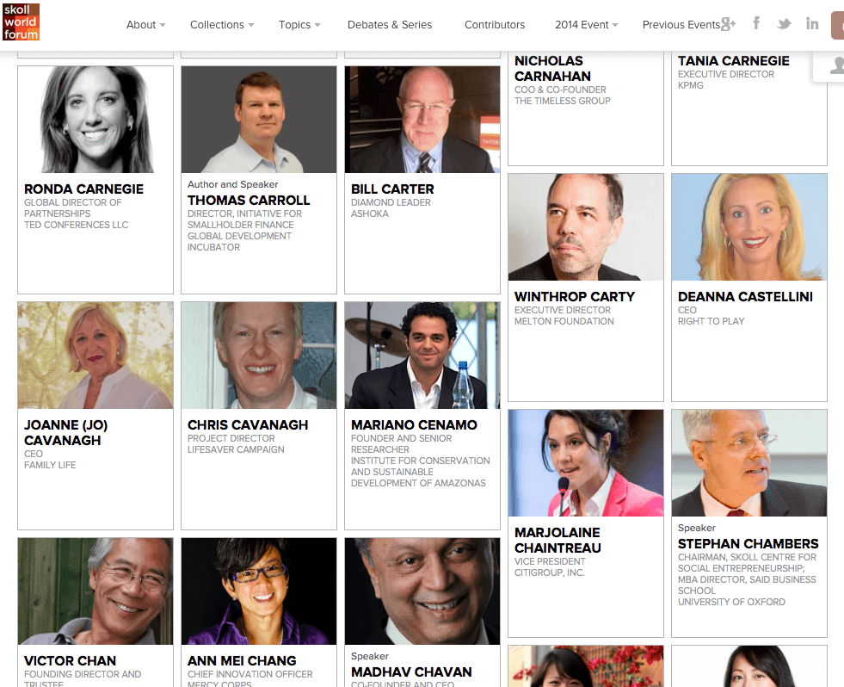Select Winthrop Carty's portrait photo
The width and height of the screenshot is (844, 687).
(586, 226)
